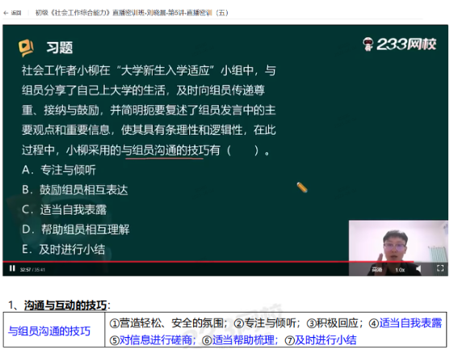The height and width of the screenshot is (362, 458).
Task: Click the 沟通与互动的技巧 heading
Action: pos(65,305)
